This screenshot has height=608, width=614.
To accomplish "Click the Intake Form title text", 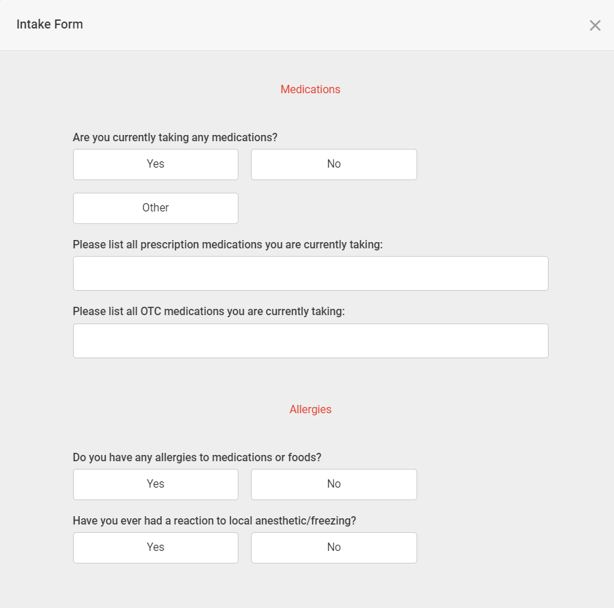I will click(x=50, y=24).
